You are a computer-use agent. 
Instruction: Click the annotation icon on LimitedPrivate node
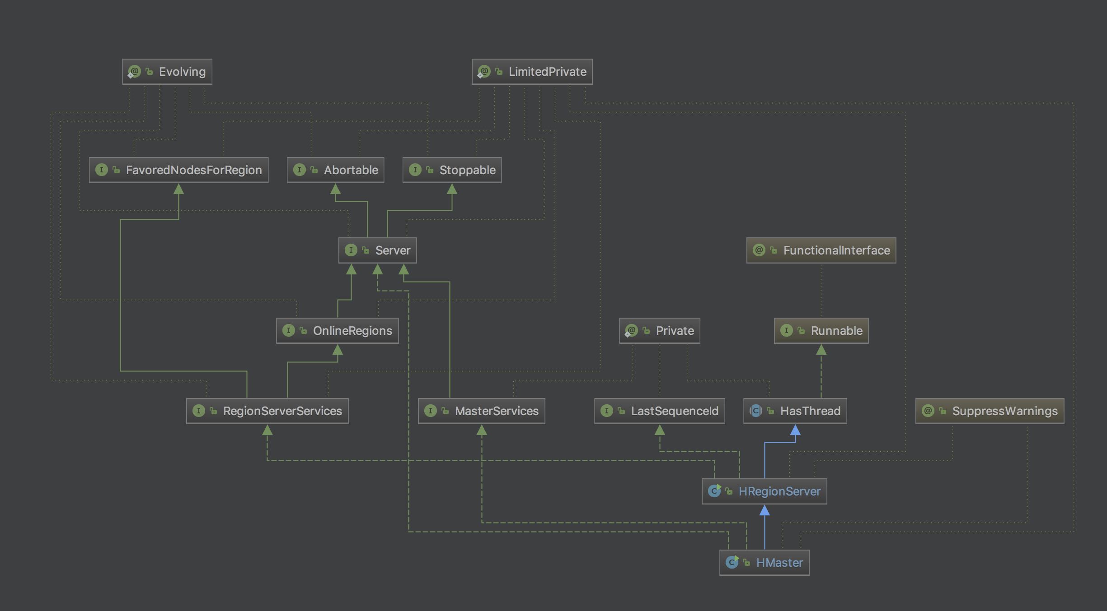[484, 72]
